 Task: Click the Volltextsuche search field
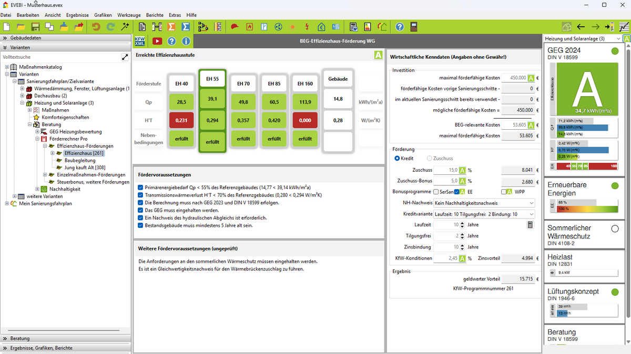60,57
